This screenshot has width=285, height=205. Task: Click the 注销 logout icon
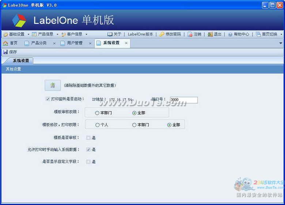190,34
